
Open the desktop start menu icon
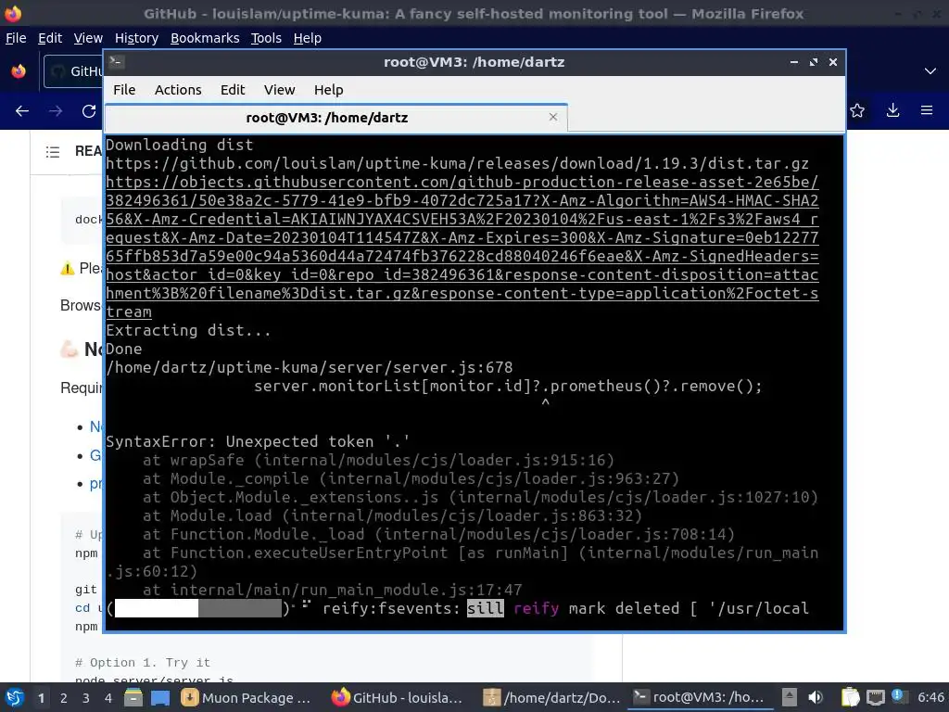point(15,697)
